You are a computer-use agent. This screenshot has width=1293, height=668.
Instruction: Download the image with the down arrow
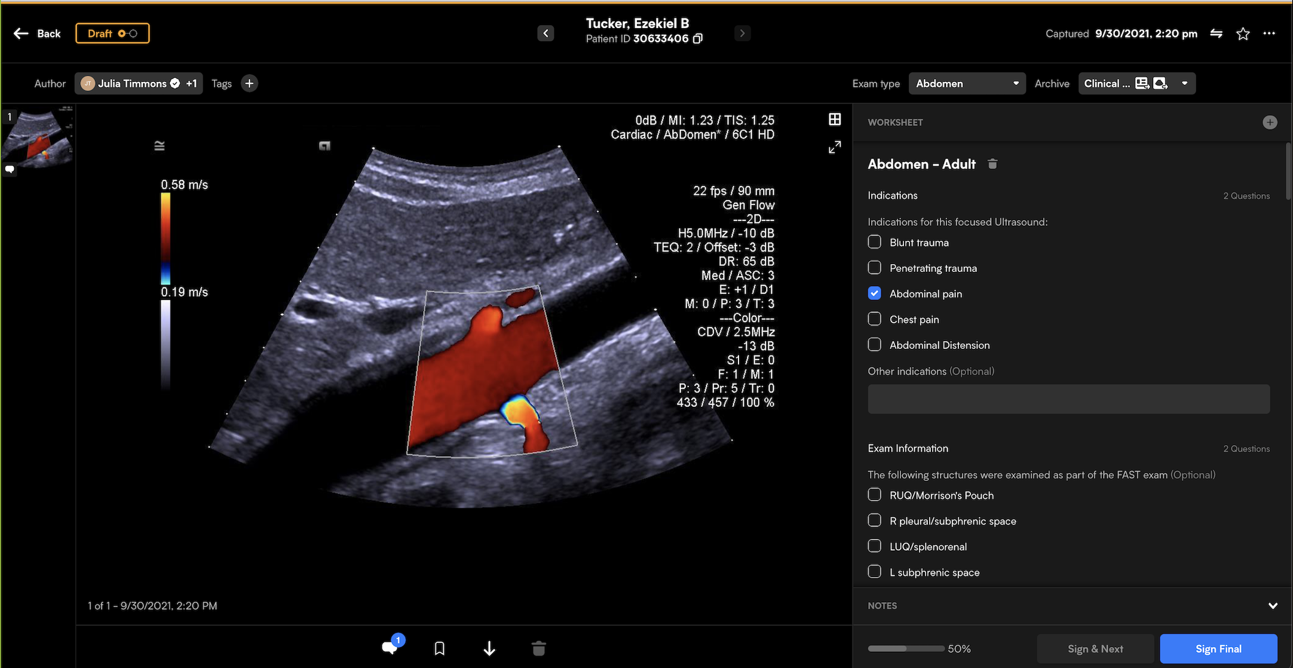click(x=489, y=648)
